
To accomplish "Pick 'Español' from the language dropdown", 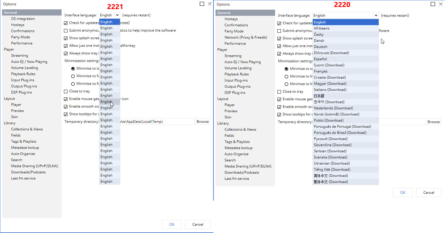I will pos(320,59).
